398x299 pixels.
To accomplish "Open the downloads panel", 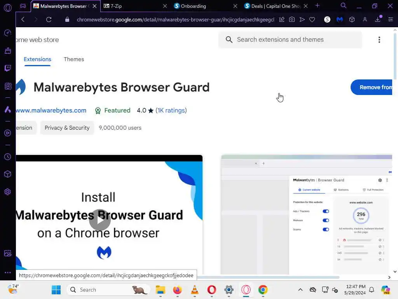I will point(378,19).
